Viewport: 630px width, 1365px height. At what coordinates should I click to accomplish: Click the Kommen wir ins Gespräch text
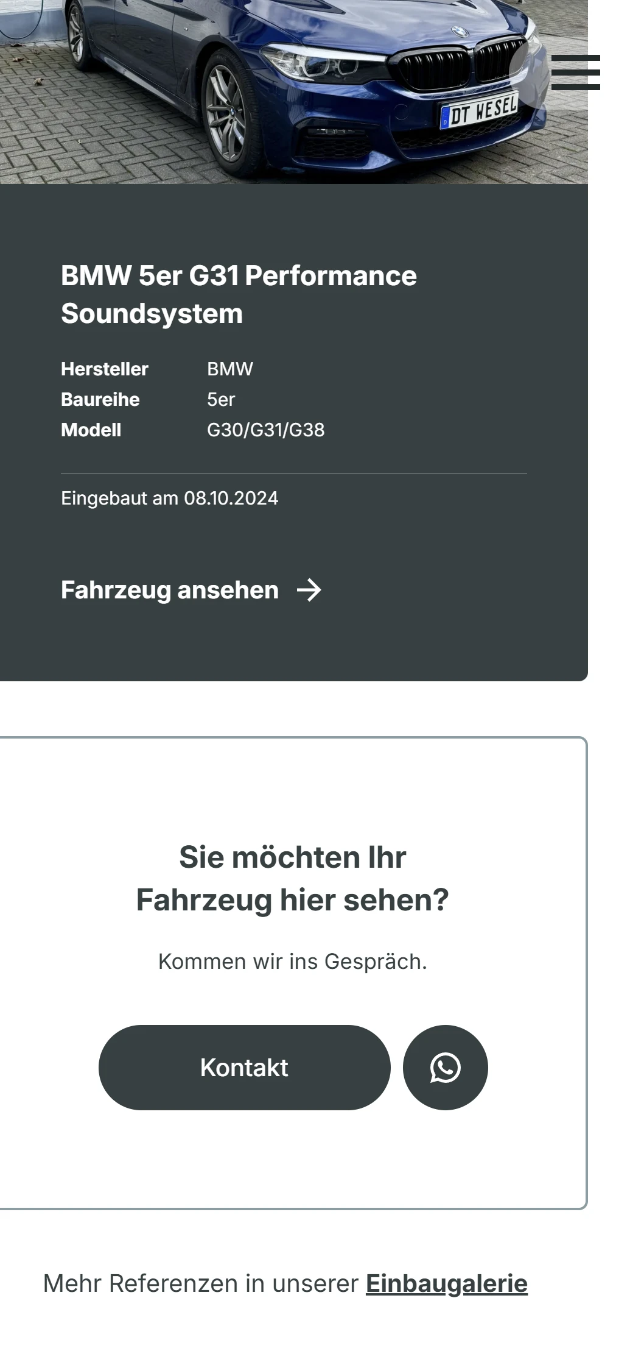(x=293, y=961)
